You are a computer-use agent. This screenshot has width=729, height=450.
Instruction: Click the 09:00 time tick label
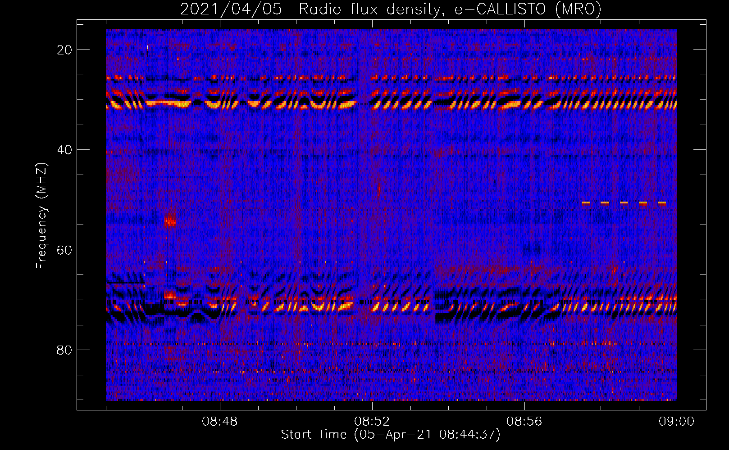(x=676, y=422)
